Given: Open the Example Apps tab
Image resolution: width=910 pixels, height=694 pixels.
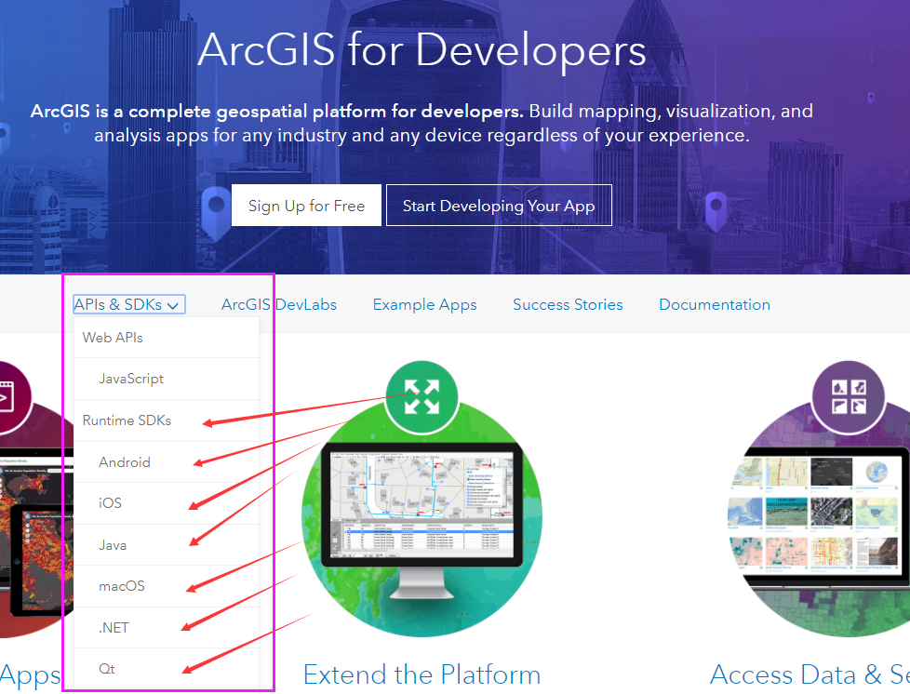Looking at the screenshot, I should click(425, 304).
